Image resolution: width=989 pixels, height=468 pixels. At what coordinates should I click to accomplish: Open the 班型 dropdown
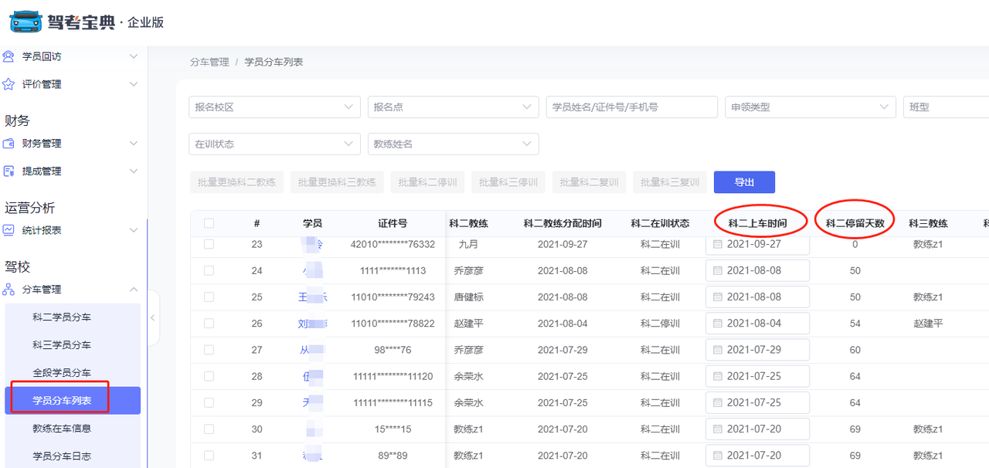click(946, 107)
